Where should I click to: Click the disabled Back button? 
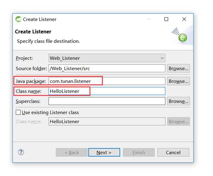pyautogui.click(x=72, y=153)
